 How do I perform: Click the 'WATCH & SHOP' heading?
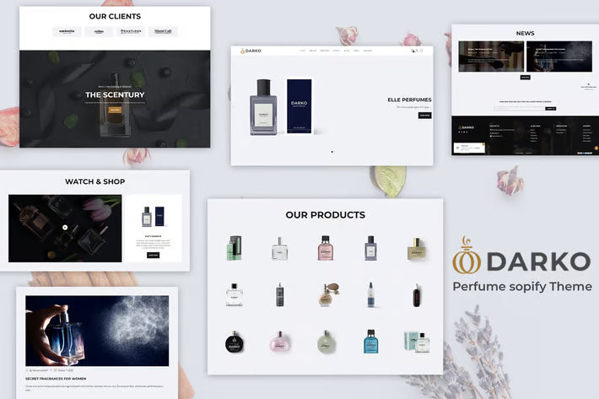[x=94, y=181]
